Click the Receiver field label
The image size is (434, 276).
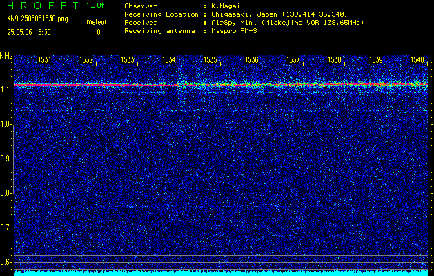coord(141,23)
